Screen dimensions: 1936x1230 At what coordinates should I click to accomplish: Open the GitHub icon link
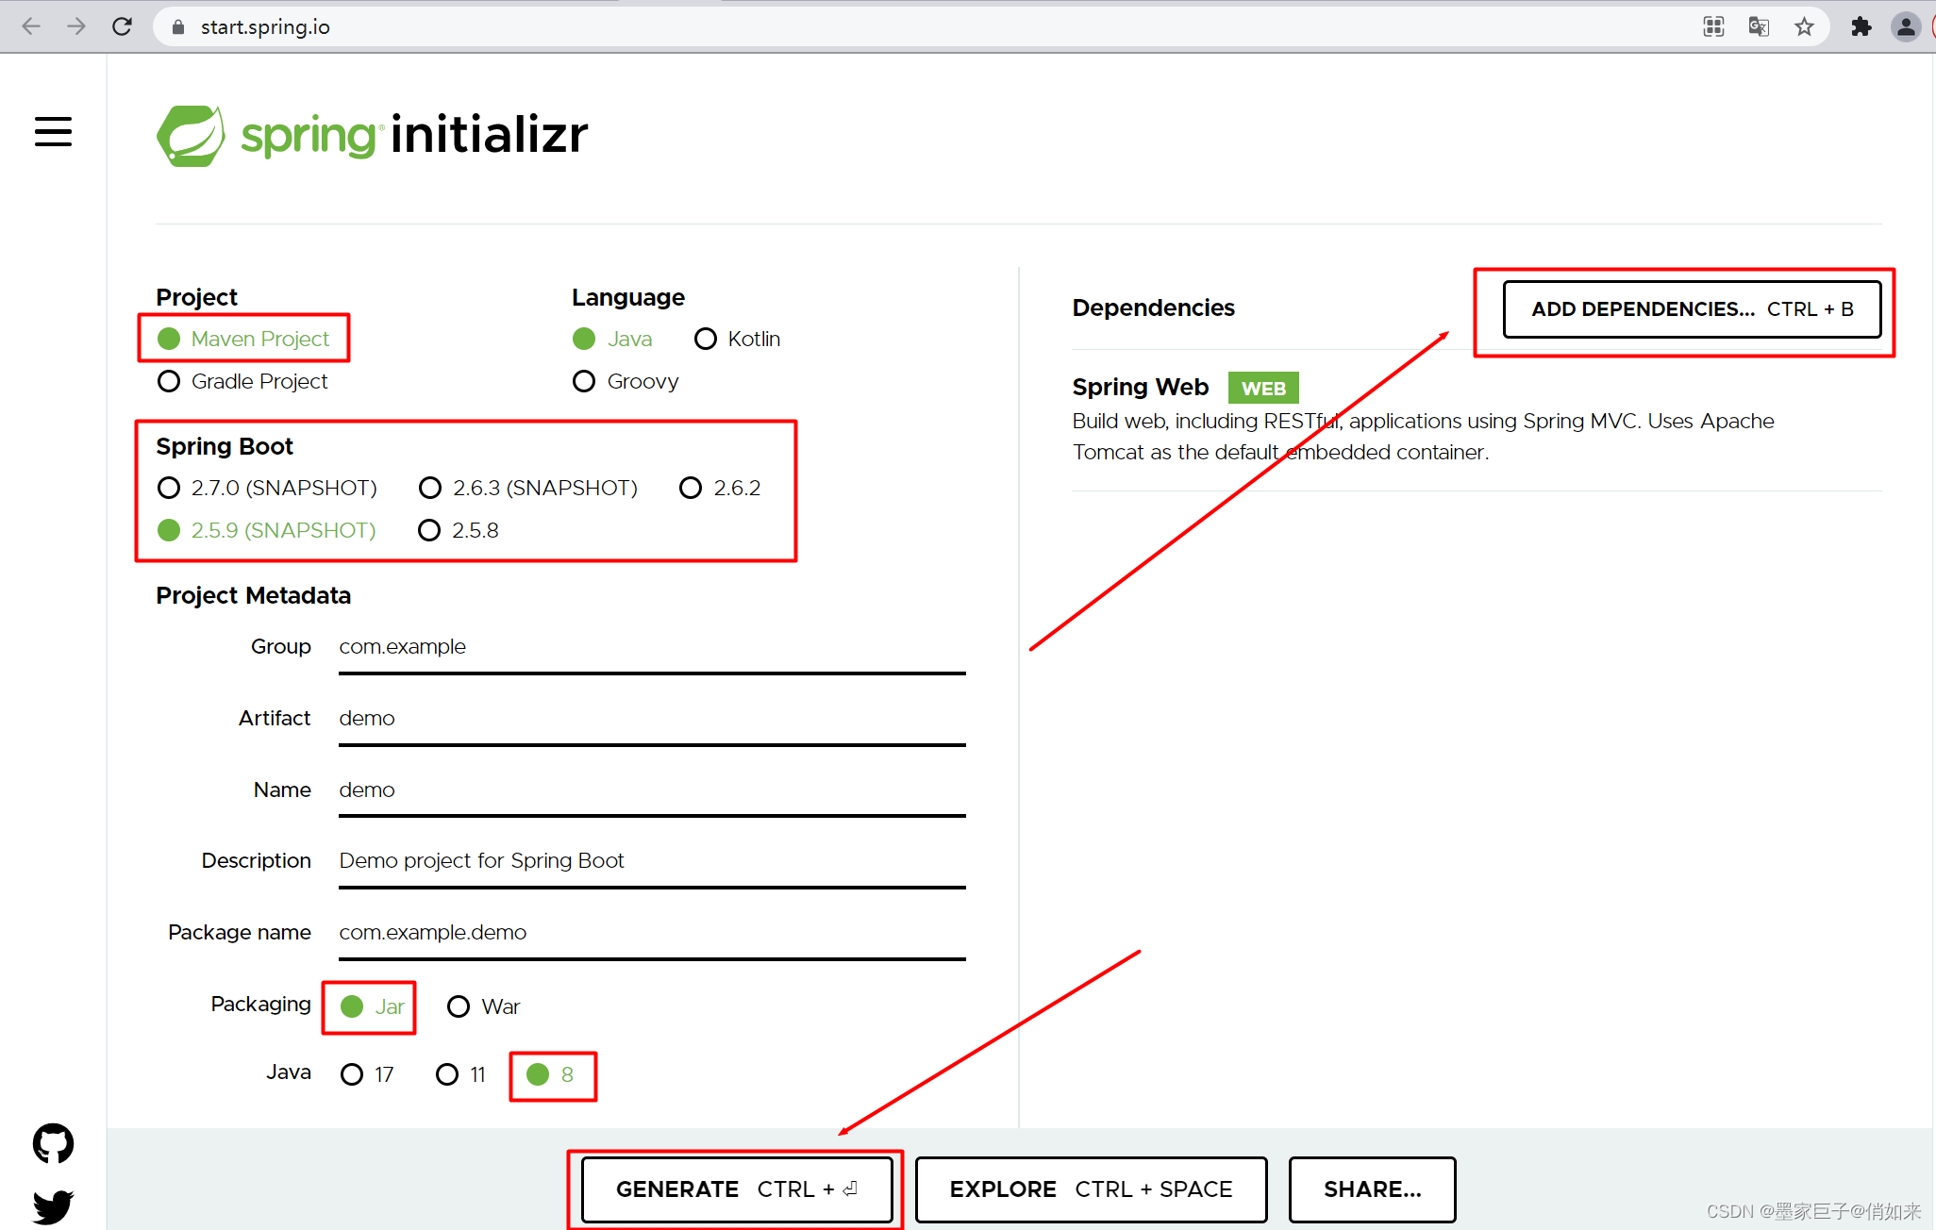coord(53,1143)
